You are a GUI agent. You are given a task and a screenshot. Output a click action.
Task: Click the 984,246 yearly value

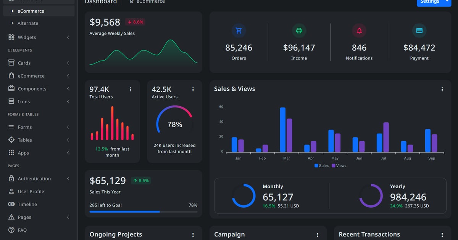(x=408, y=197)
